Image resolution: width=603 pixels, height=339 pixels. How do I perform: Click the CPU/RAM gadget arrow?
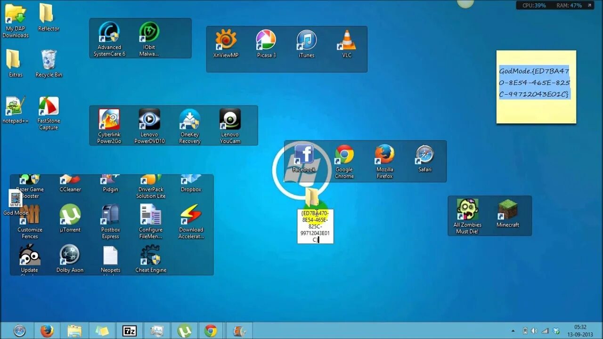589,6
